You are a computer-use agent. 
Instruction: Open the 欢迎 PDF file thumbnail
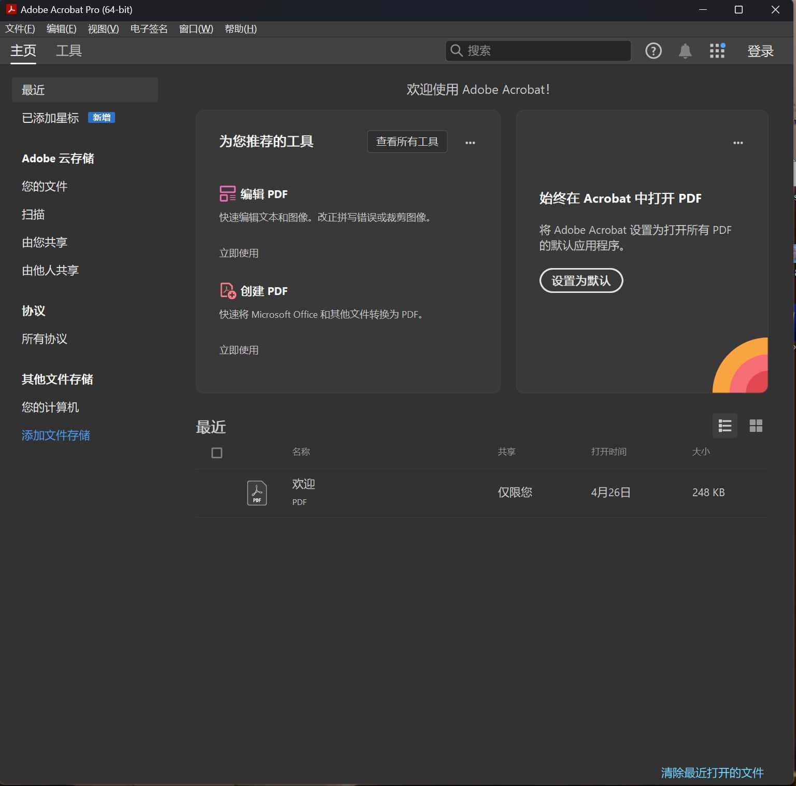[257, 492]
